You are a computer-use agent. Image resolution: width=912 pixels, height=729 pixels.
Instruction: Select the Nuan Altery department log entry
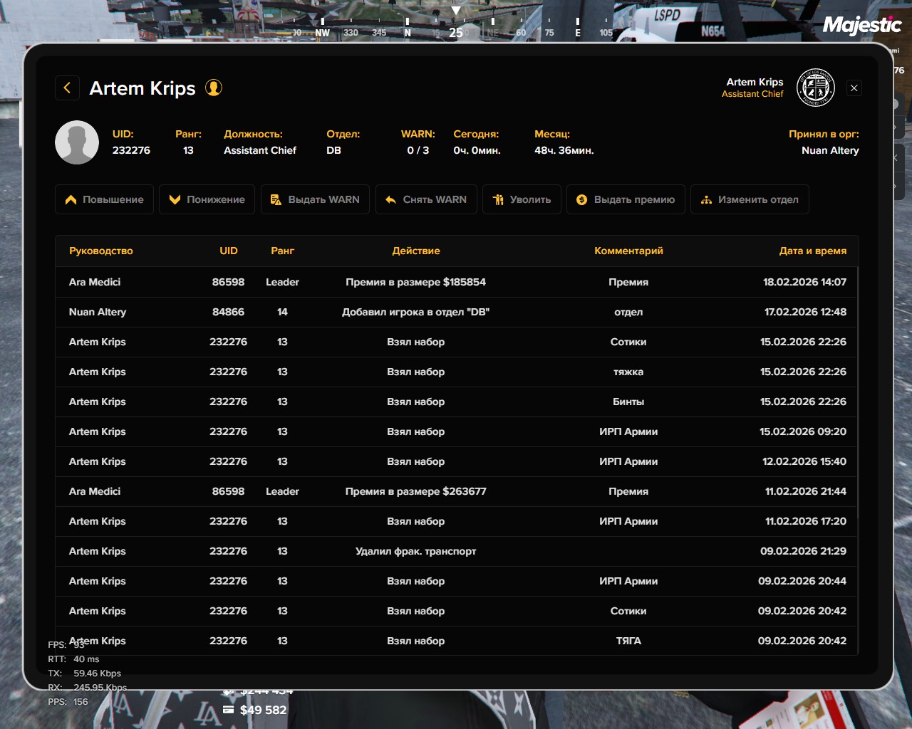tap(415, 312)
